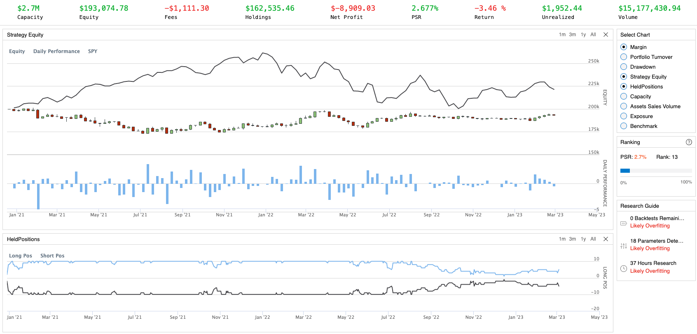Screen dimensions: 697x334
Task: Toggle the SPY series legend
Action: coord(93,51)
